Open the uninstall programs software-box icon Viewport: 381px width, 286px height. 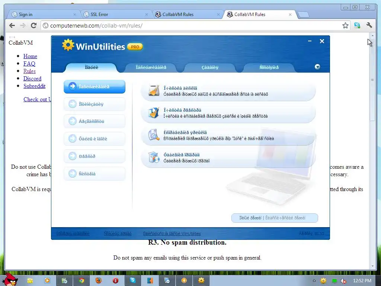pyautogui.click(x=154, y=158)
